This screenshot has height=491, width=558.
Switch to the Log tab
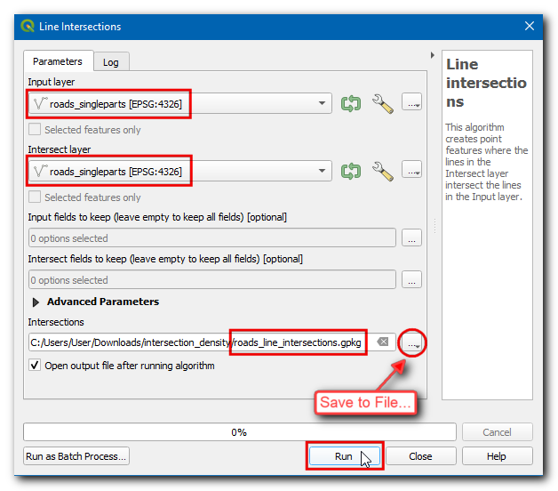111,62
